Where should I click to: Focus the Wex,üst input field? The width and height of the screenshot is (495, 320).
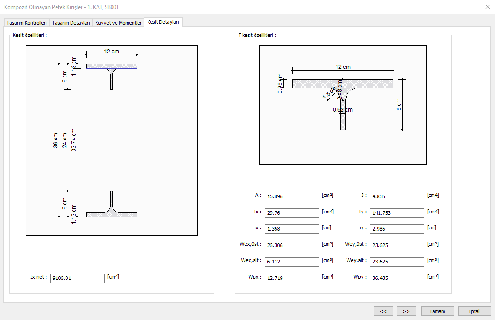[291, 245]
